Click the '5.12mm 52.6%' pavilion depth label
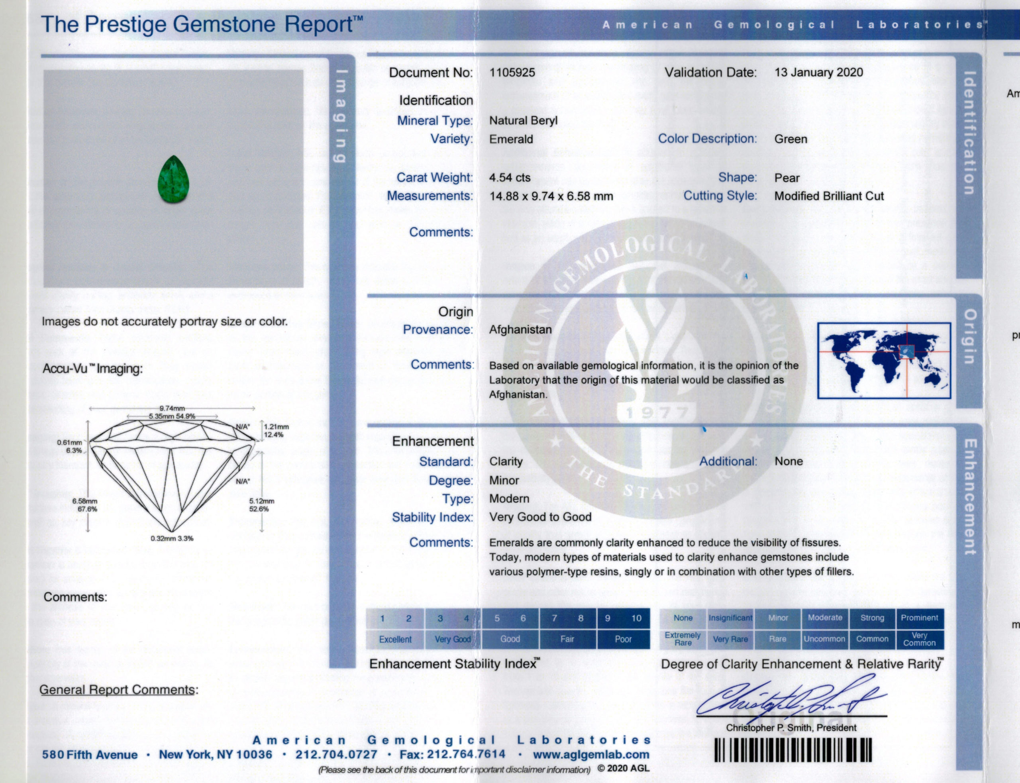This screenshot has width=1020, height=783. [261, 505]
